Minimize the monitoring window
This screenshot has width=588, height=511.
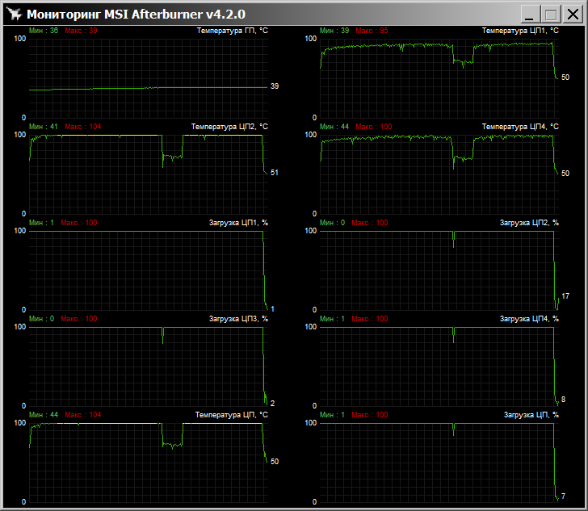click(x=530, y=15)
